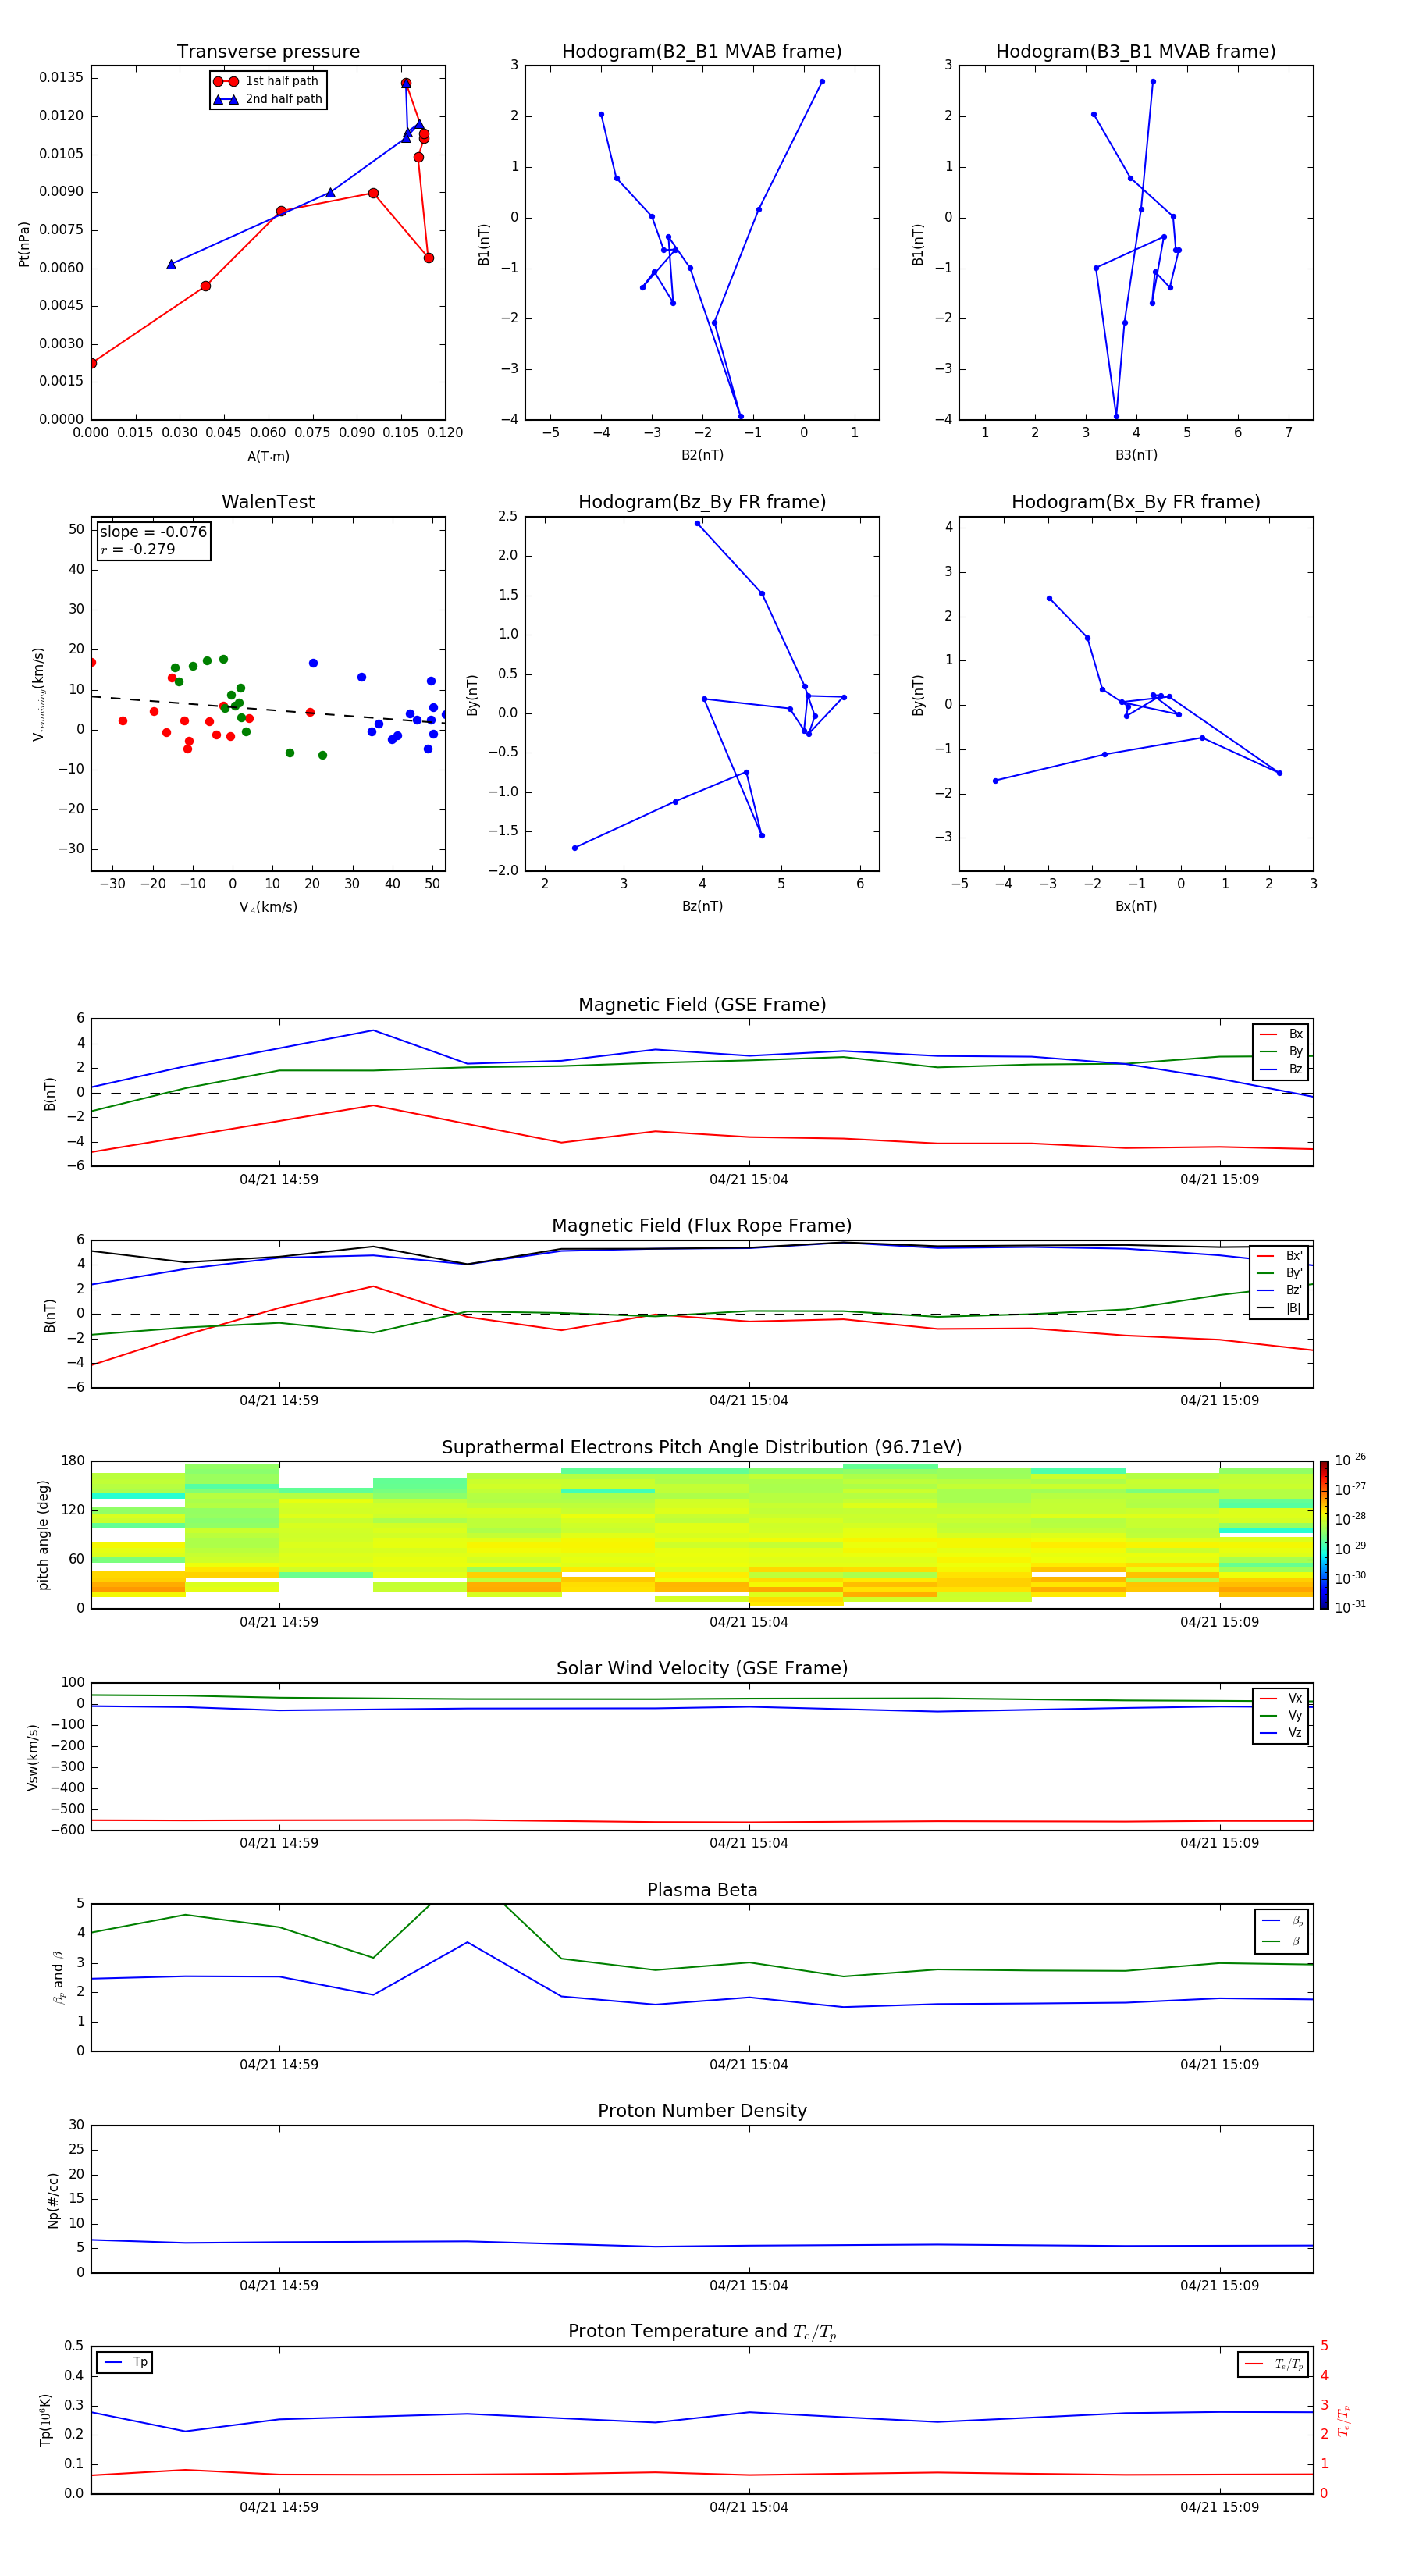Click the 'By' legend entry in GSE plot

[1281, 1051]
